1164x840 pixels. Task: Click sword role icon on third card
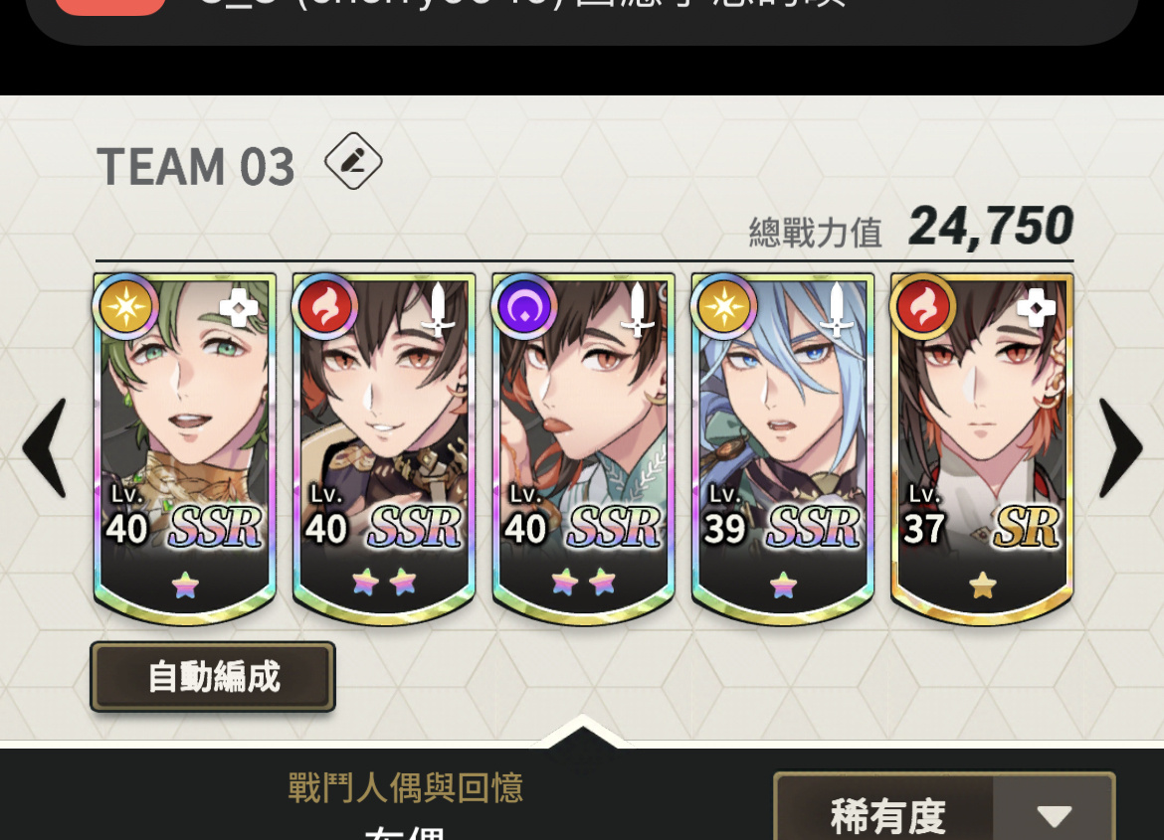tap(638, 309)
